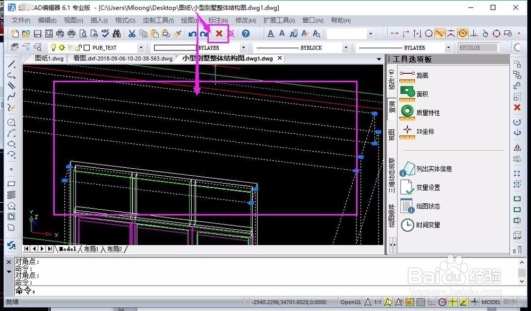Expand the BYLAYER color dropdown
Image resolution: width=531 pixels, height=311 pixels.
coord(243,48)
